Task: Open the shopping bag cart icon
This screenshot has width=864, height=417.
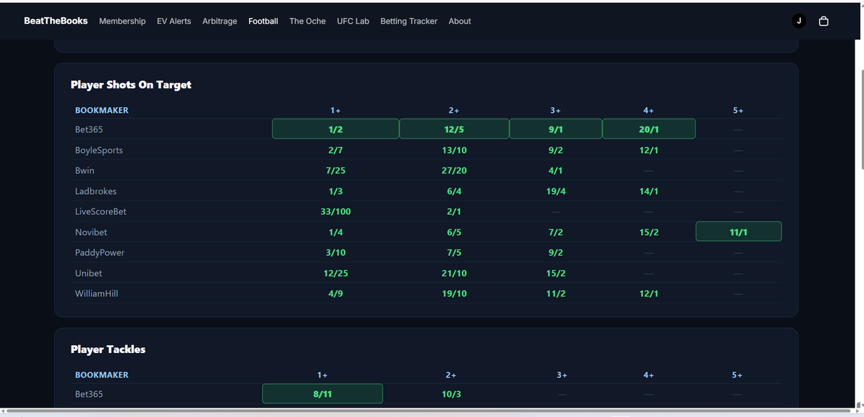Action: click(x=824, y=21)
